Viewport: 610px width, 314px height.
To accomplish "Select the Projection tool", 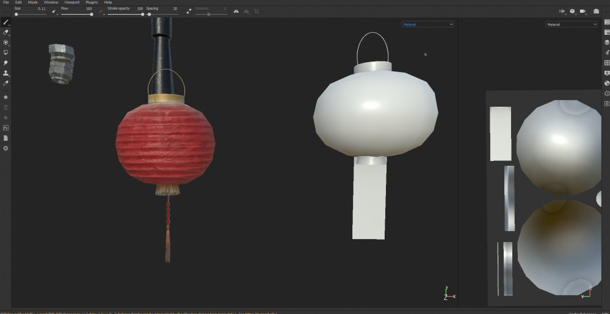I will click(6, 43).
